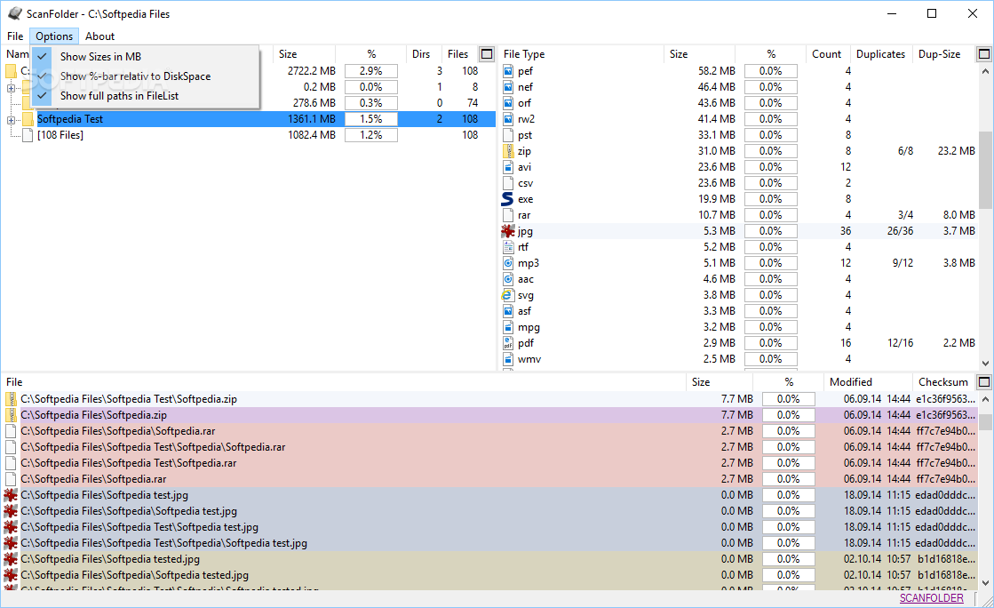Click the avi file type icon
The image size is (994, 608).
[508, 167]
